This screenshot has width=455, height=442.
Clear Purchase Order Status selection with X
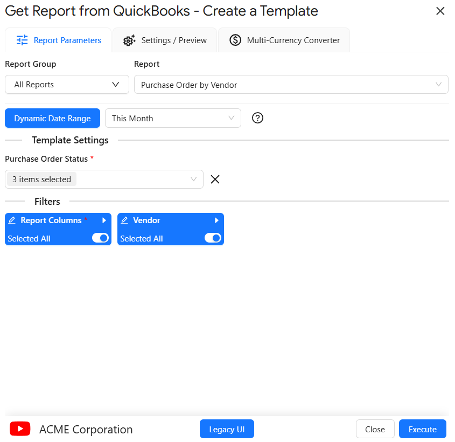point(215,179)
